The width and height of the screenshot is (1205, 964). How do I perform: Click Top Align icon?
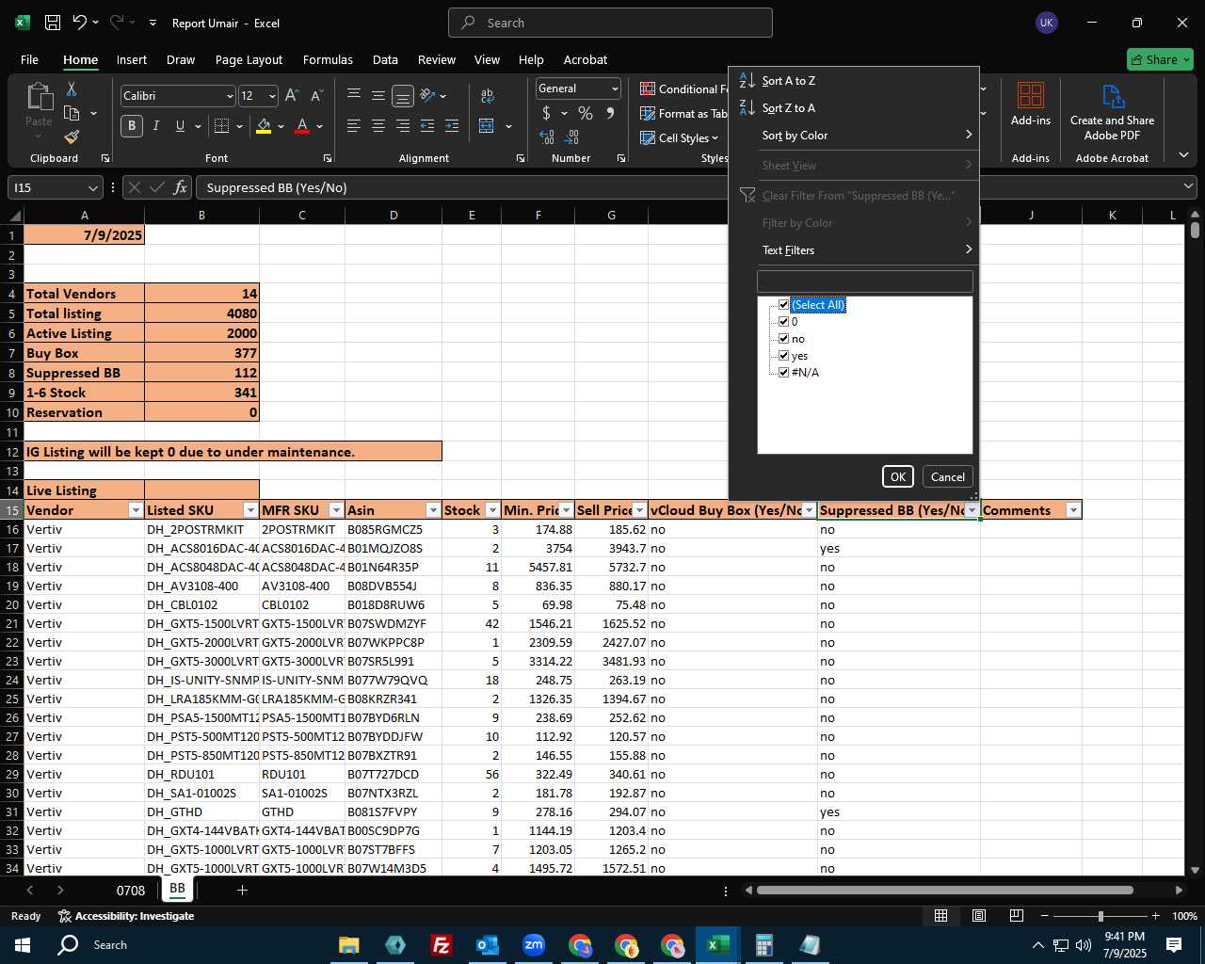tap(354, 95)
